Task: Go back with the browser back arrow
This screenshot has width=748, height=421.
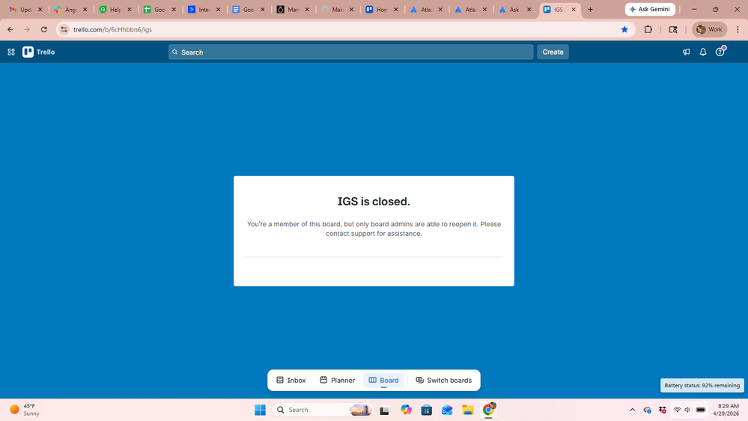Action: click(10, 30)
